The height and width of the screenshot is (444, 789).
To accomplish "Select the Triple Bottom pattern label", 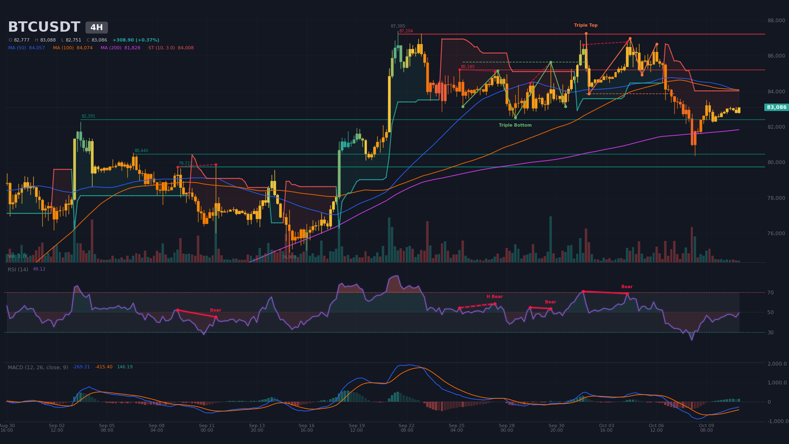I will click(x=515, y=125).
